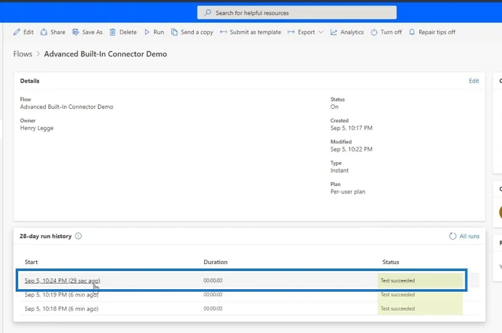Go back to Flows breadcrumb
The height and width of the screenshot is (333, 502).
point(23,54)
